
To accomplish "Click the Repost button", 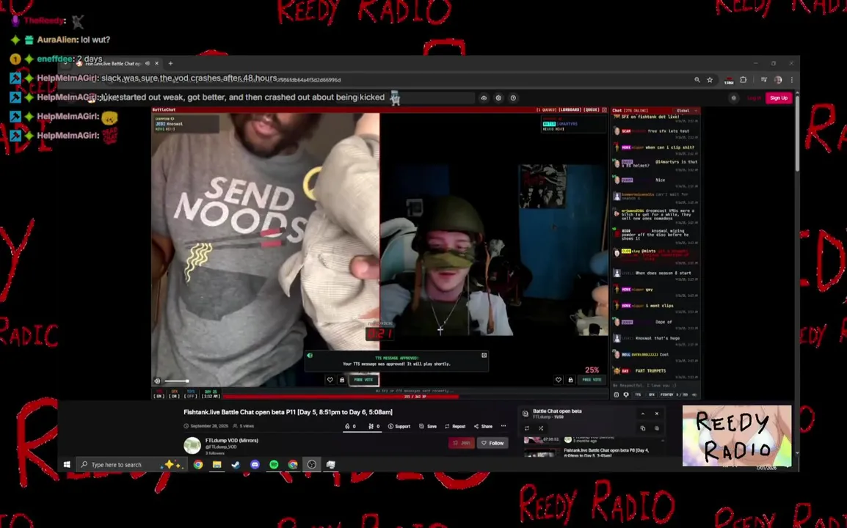I will click(455, 426).
